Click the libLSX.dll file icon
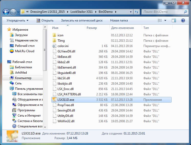Screen dimensions: 191x145 coord(54,78)
